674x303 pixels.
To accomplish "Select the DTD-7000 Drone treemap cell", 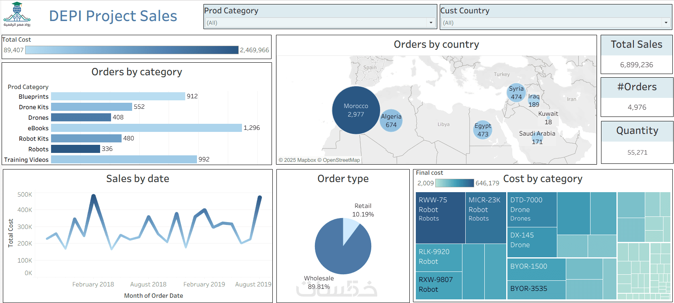I will pyautogui.click(x=532, y=210).
